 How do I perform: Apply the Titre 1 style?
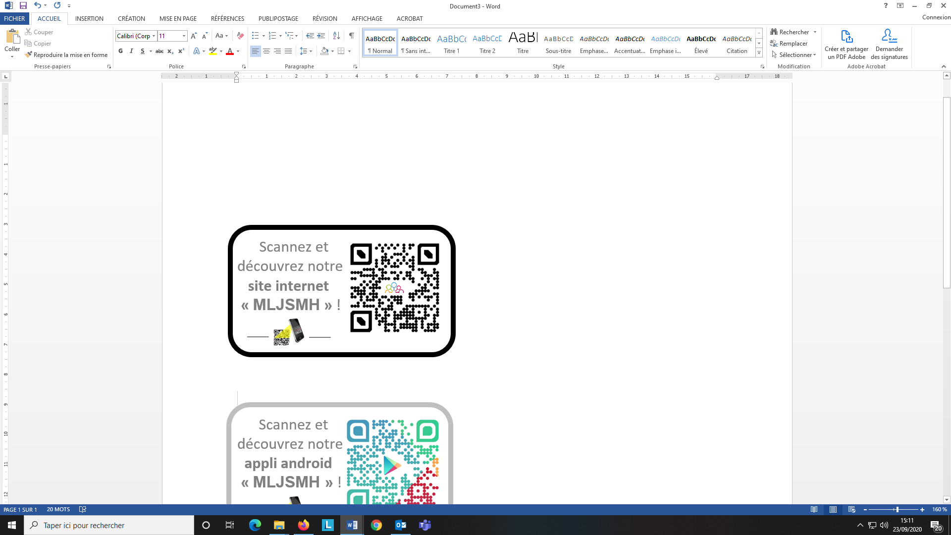451,43
